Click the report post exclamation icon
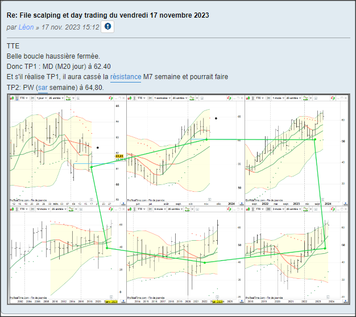 click(x=107, y=27)
